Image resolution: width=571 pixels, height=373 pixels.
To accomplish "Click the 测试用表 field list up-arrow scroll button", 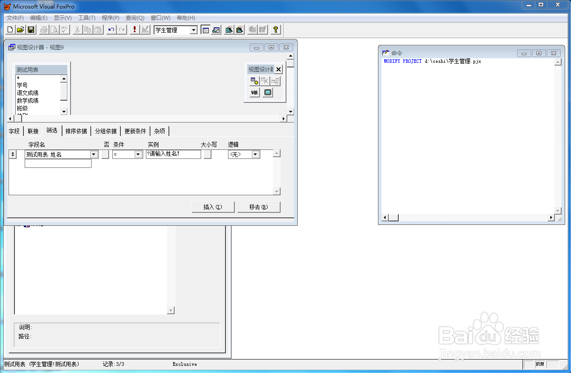I will [64, 79].
